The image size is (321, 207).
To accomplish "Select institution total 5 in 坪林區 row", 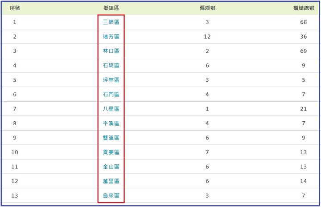I will coord(304,80).
